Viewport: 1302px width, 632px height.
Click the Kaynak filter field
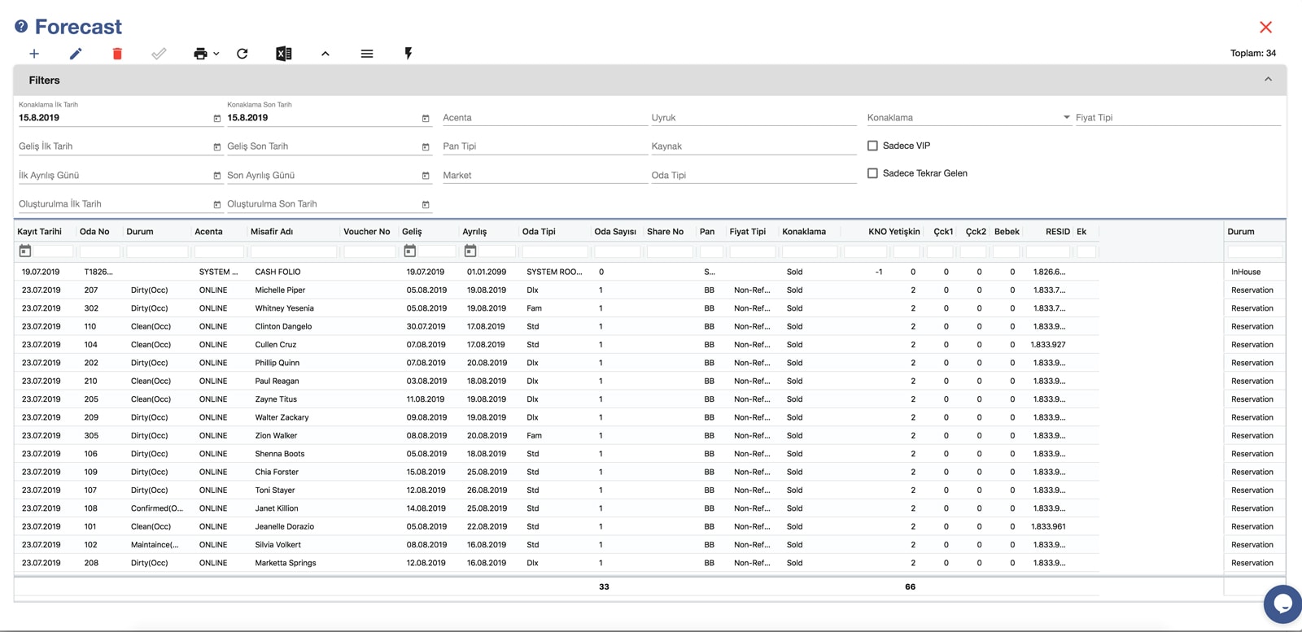[x=754, y=146]
